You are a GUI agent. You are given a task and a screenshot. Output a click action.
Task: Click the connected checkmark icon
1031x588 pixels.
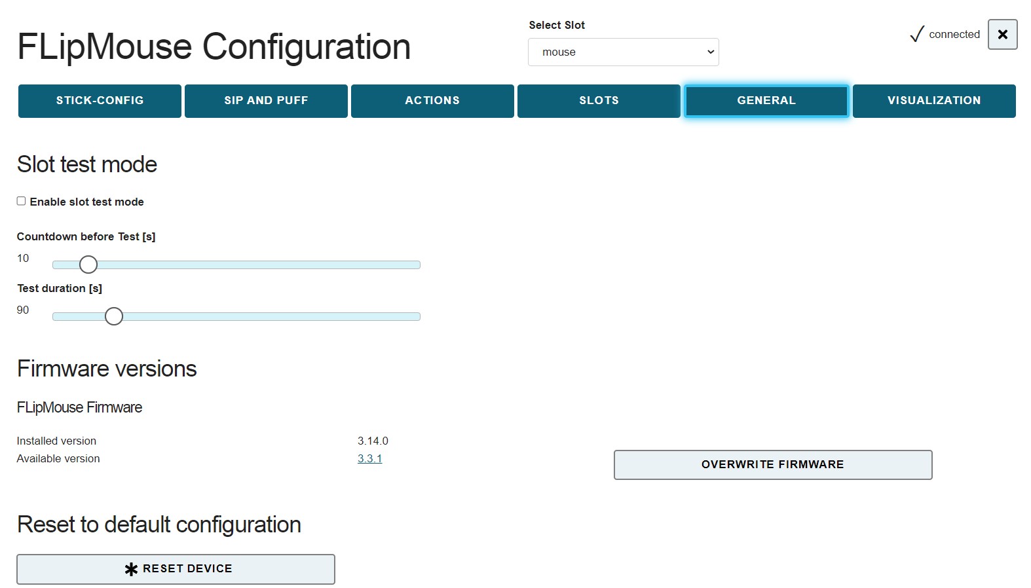(x=917, y=34)
